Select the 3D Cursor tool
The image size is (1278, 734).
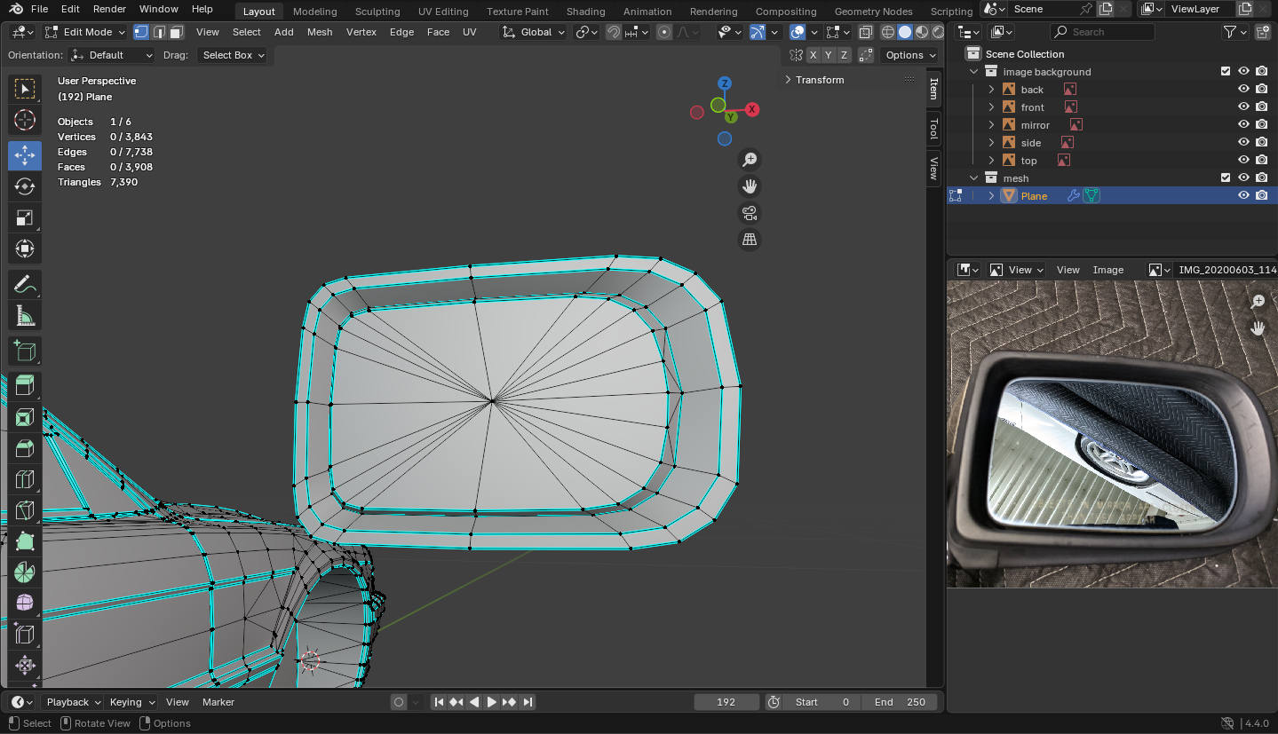[25, 120]
